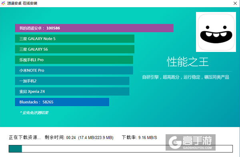The image size is (240, 157).
Task: Click the smiling face app icon
Action: 216,32
